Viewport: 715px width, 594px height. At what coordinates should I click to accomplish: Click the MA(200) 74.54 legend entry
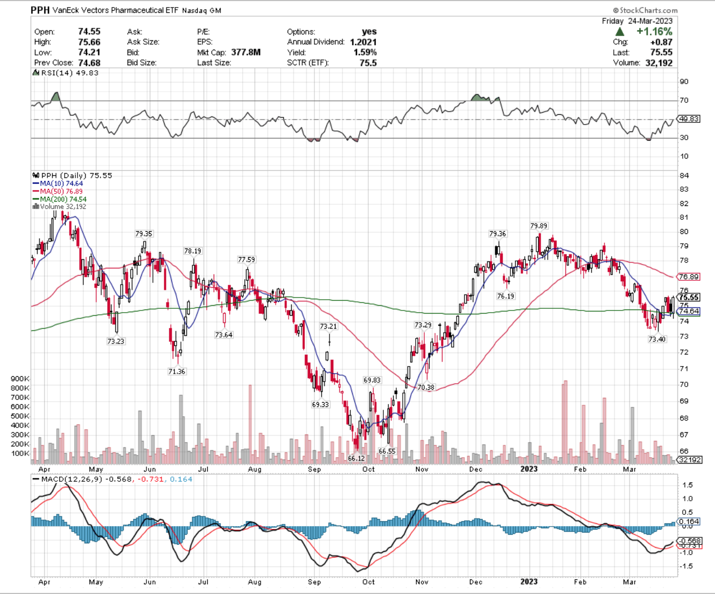click(x=63, y=199)
